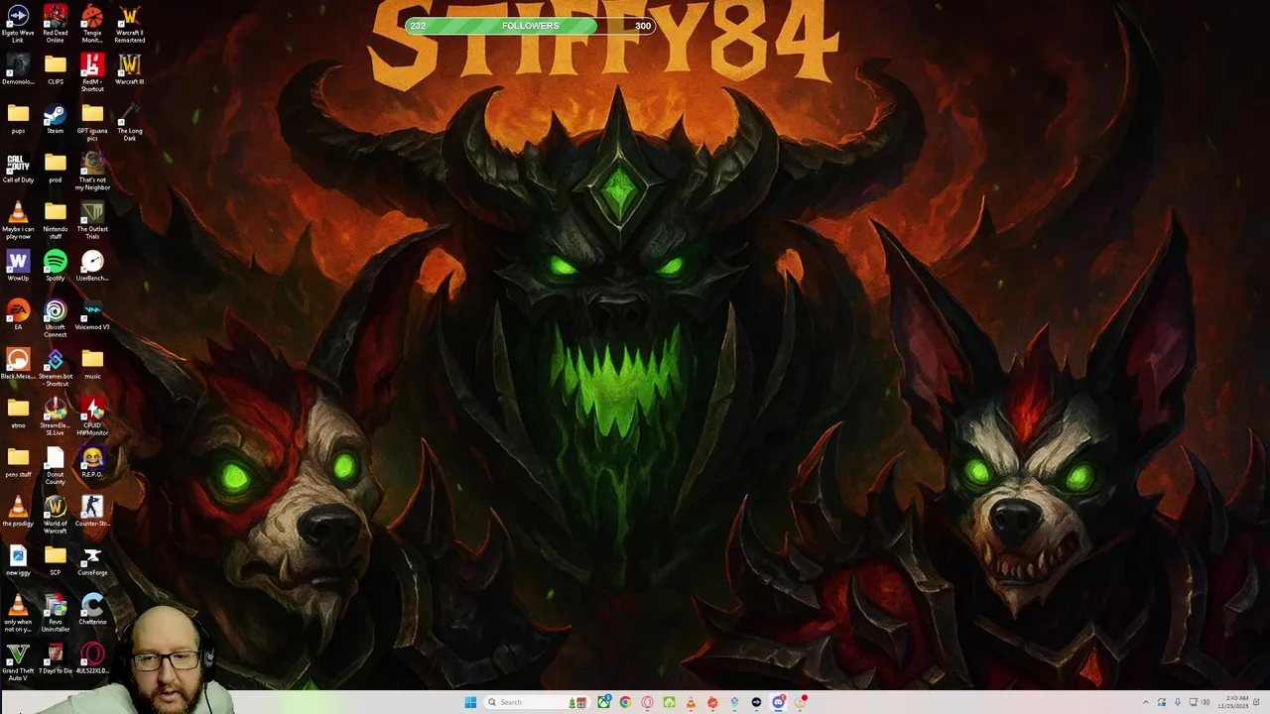Open the Nintendo stuff folder

[55, 220]
